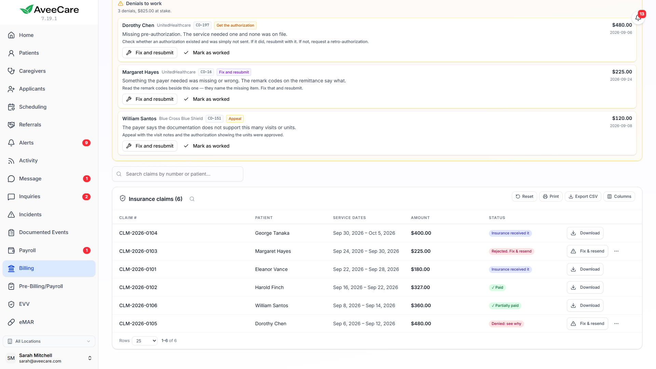Click the Documented Events clipboard icon
This screenshot has width=656, height=369.
(x=11, y=232)
